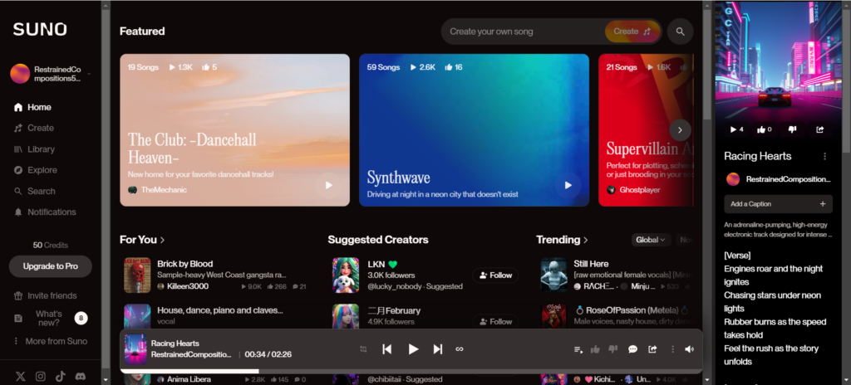Viewport: 851px width, 385px height.
Task: Click the Create your own song field
Action: click(x=524, y=32)
